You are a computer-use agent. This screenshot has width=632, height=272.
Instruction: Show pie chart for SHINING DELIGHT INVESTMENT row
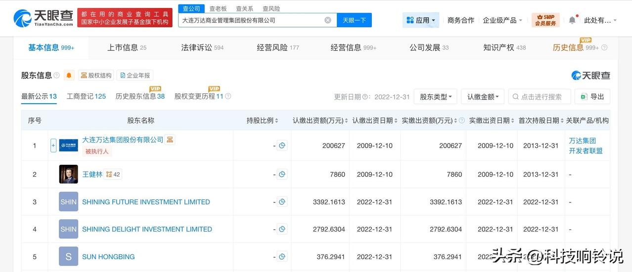tap(282, 229)
